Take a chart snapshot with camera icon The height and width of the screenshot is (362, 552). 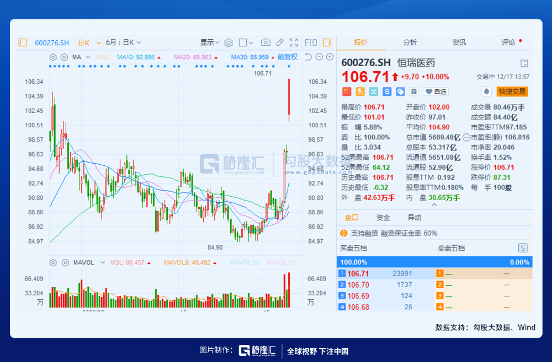(x=266, y=42)
